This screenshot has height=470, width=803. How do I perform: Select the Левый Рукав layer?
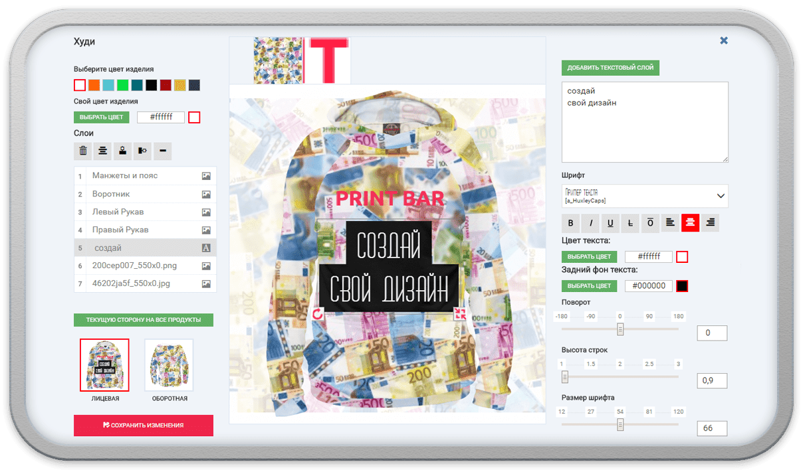click(145, 212)
